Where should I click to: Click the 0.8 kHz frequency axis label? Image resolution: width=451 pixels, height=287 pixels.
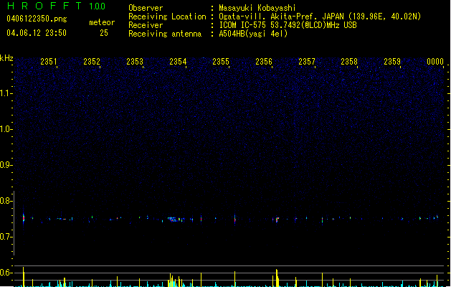[x=6, y=201]
